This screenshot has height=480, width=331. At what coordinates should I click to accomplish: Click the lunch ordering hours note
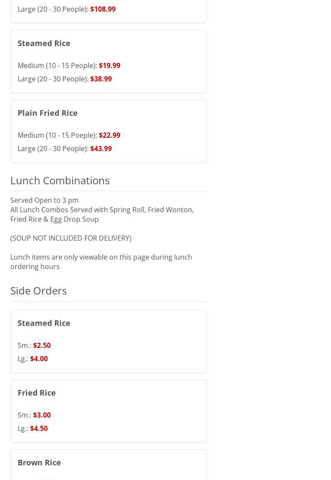(x=101, y=262)
